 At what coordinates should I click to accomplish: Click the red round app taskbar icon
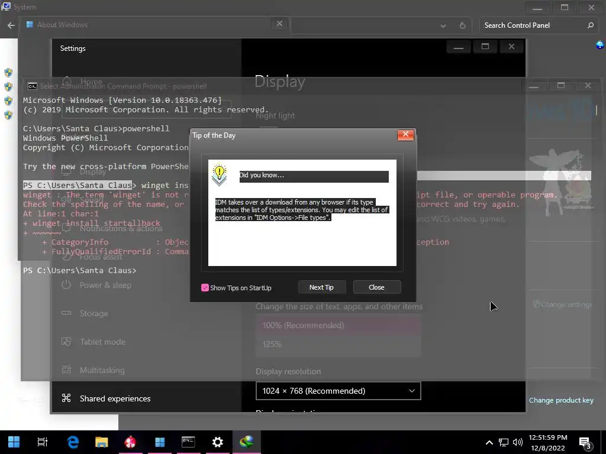[x=131, y=442]
